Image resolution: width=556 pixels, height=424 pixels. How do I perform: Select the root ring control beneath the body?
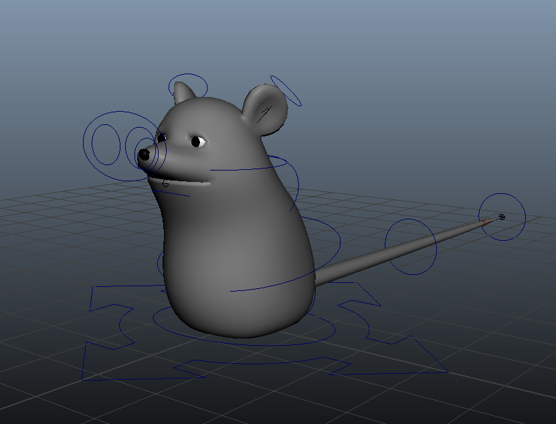point(244,340)
